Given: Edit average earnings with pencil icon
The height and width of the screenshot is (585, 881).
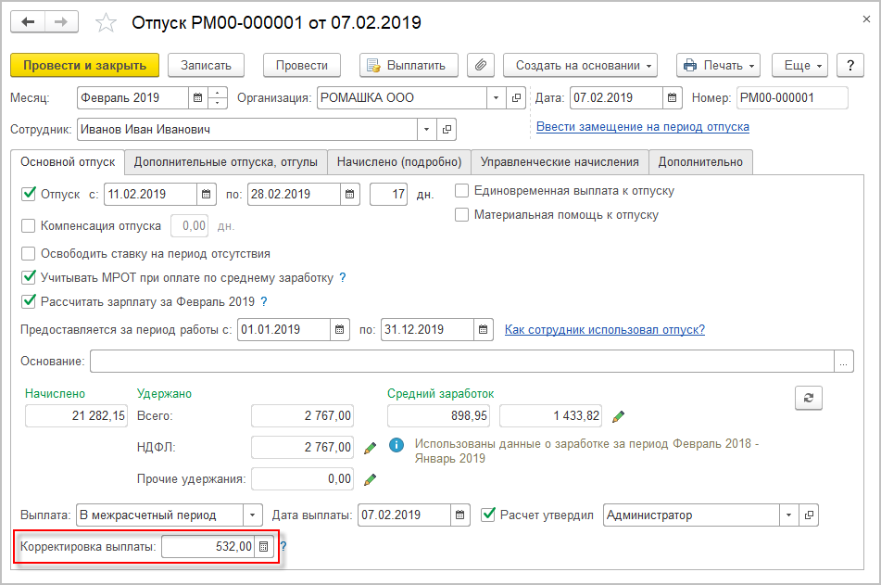Looking at the screenshot, I should coord(619,416).
